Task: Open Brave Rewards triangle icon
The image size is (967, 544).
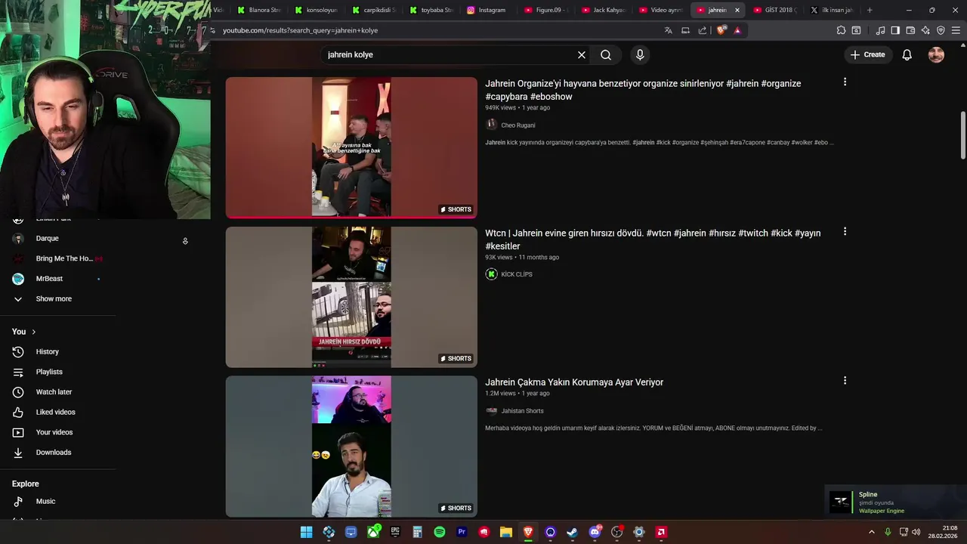Action: tap(737, 30)
